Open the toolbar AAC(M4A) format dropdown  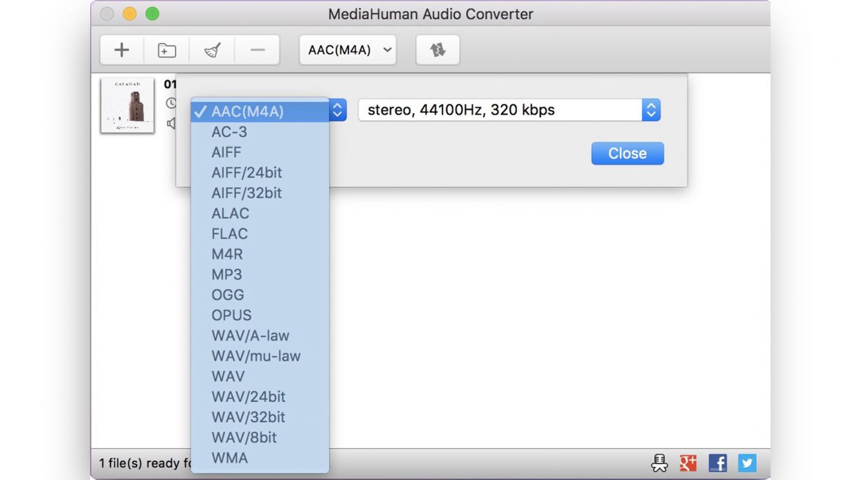point(348,50)
